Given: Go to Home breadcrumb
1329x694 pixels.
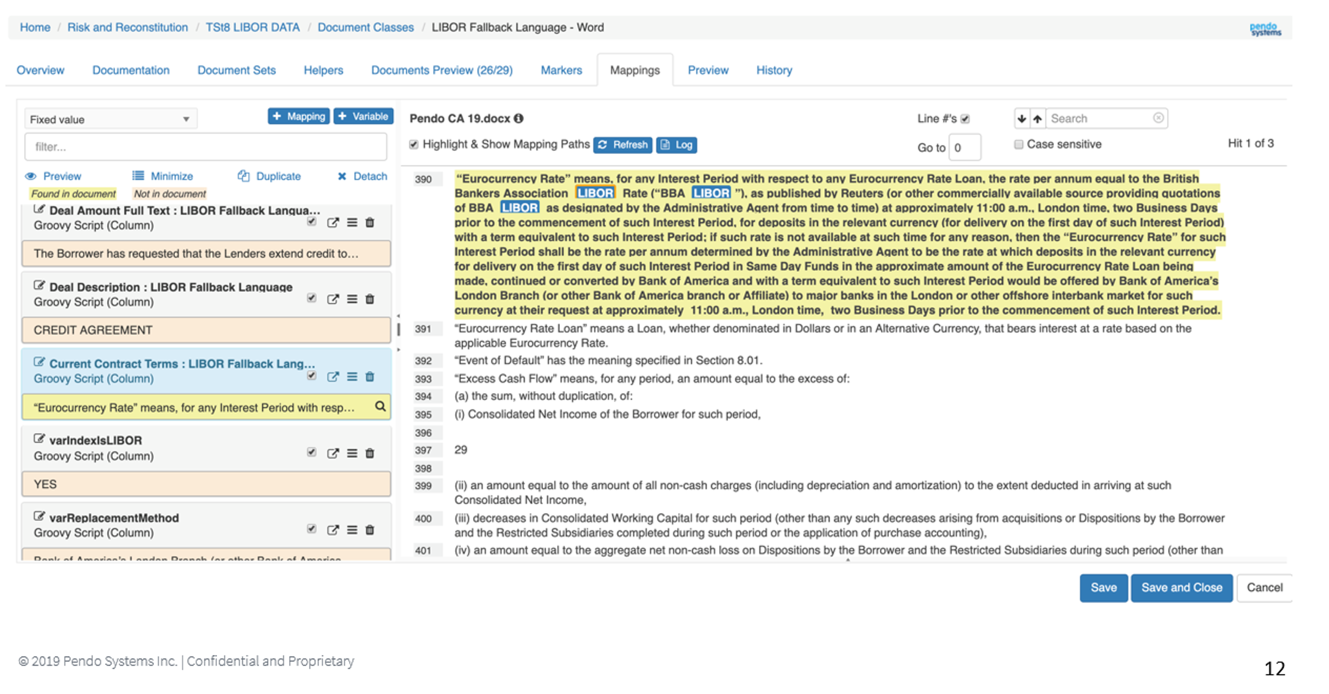Looking at the screenshot, I should click(x=35, y=27).
